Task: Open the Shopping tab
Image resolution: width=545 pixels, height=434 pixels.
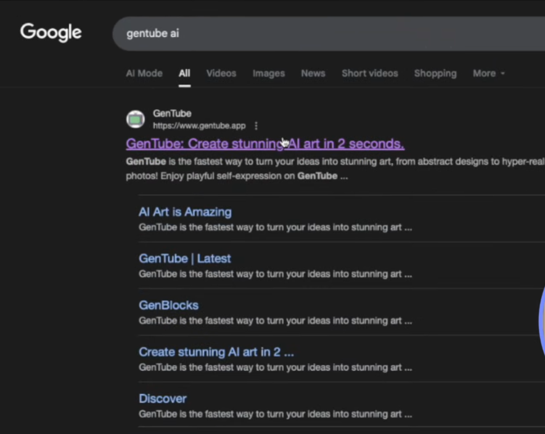Action: click(x=435, y=73)
